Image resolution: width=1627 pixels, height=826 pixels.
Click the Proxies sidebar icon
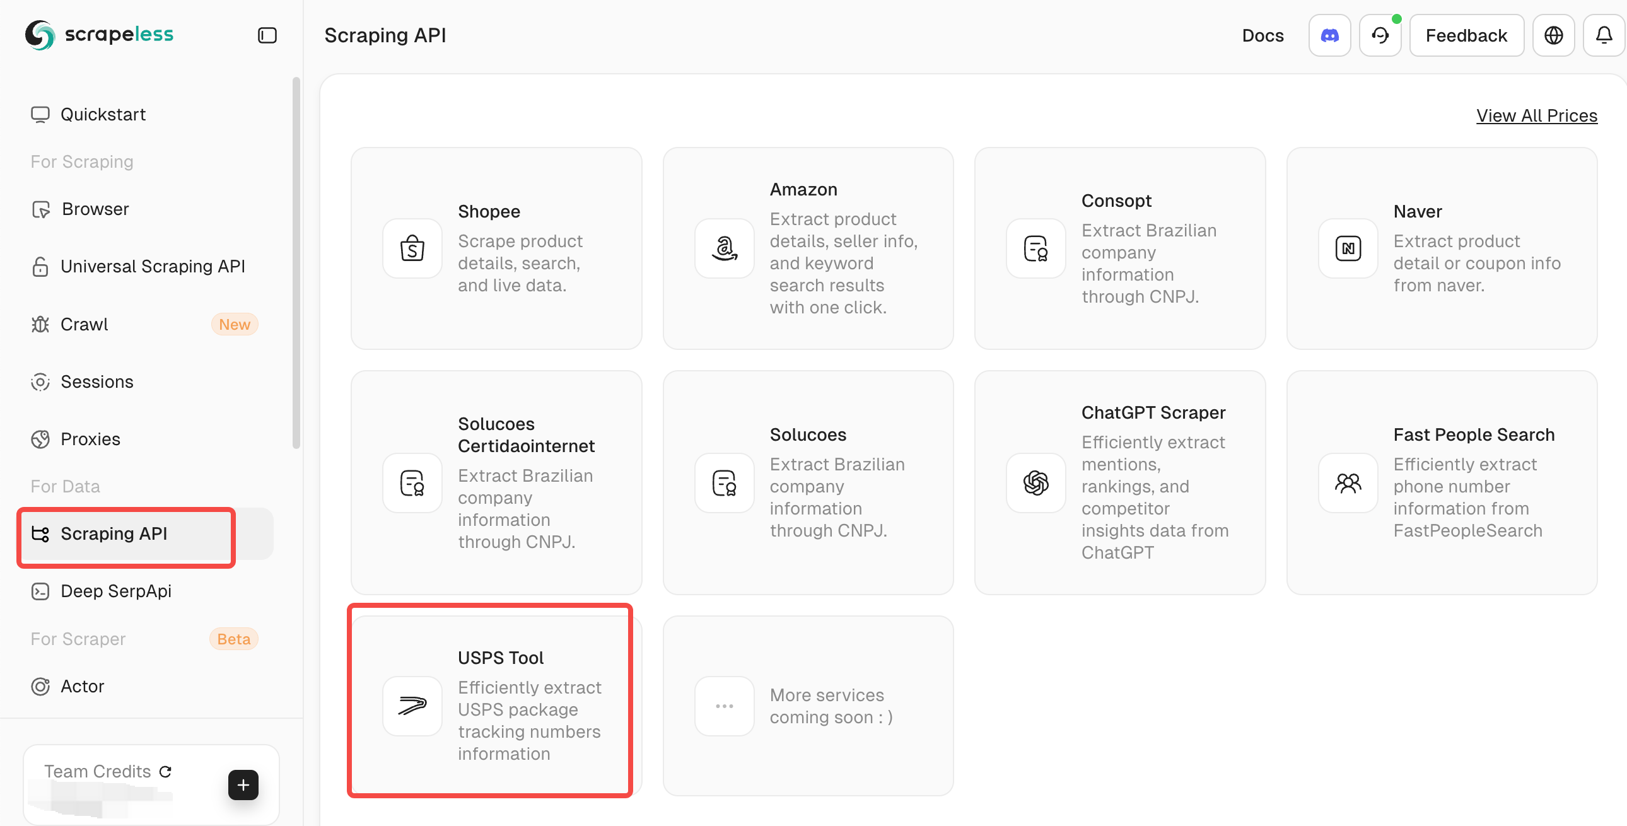[x=40, y=439]
